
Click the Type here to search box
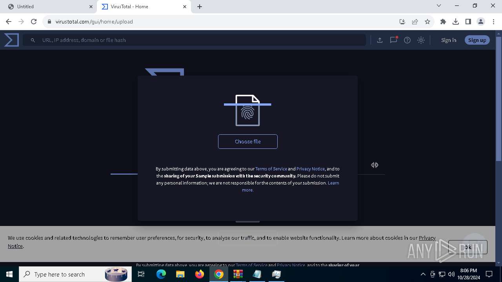[x=75, y=274]
